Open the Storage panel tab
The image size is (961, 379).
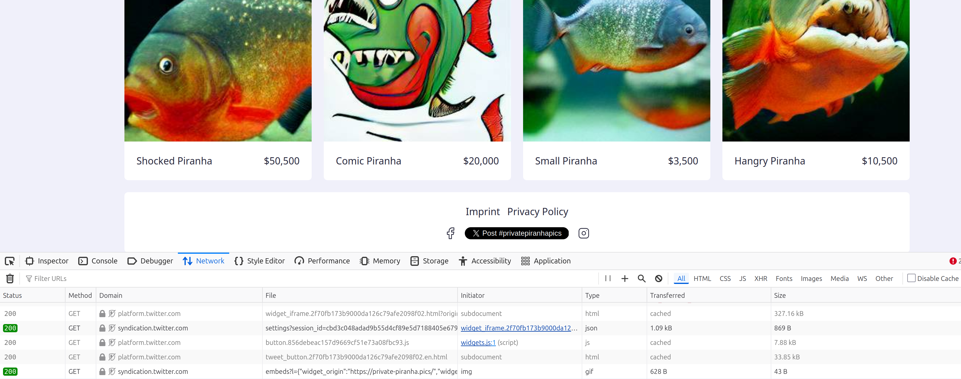(429, 261)
